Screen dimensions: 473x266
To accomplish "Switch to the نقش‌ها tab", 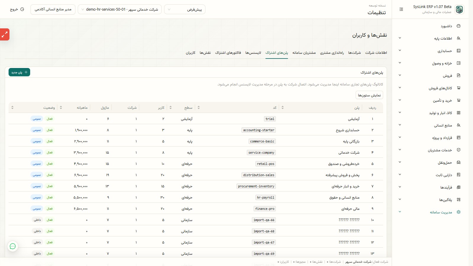I will pos(205,53).
